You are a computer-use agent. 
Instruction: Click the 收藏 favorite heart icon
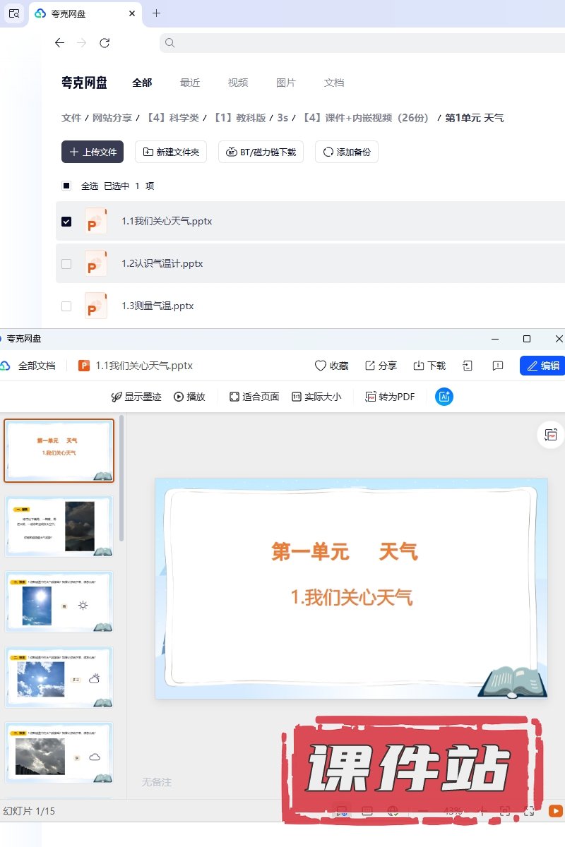tap(321, 366)
